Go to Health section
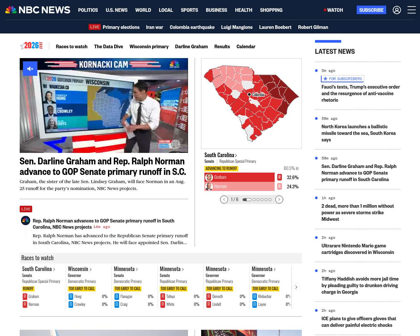The image size is (420, 336). (x=243, y=10)
